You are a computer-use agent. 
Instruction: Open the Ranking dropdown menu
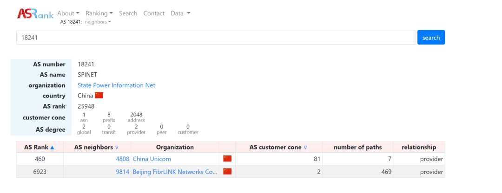coord(99,13)
